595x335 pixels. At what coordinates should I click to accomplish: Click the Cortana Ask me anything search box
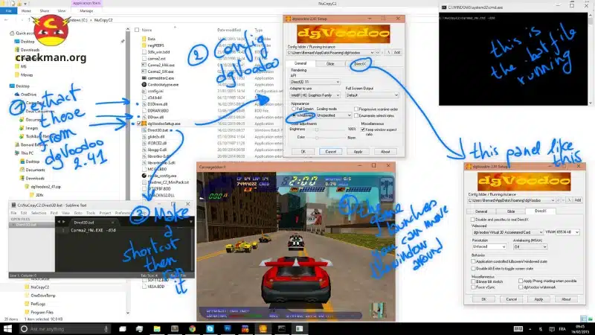pos(65,329)
